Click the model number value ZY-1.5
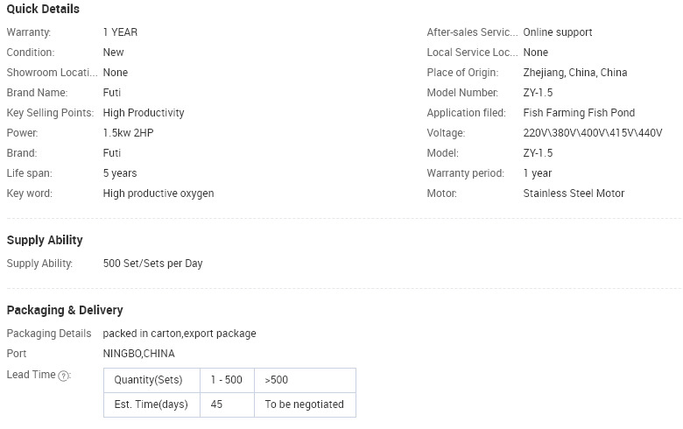This screenshot has width=683, height=429. [538, 92]
